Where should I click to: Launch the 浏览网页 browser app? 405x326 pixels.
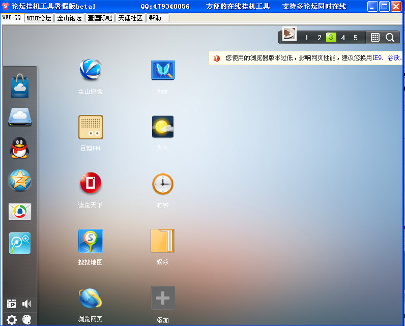91,299
